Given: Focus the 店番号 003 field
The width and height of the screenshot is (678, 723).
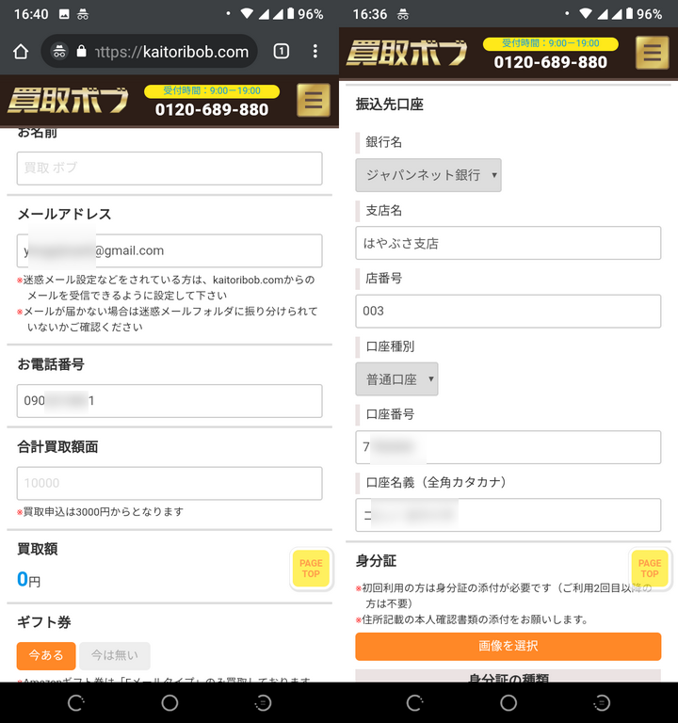Looking at the screenshot, I should tap(508, 311).
